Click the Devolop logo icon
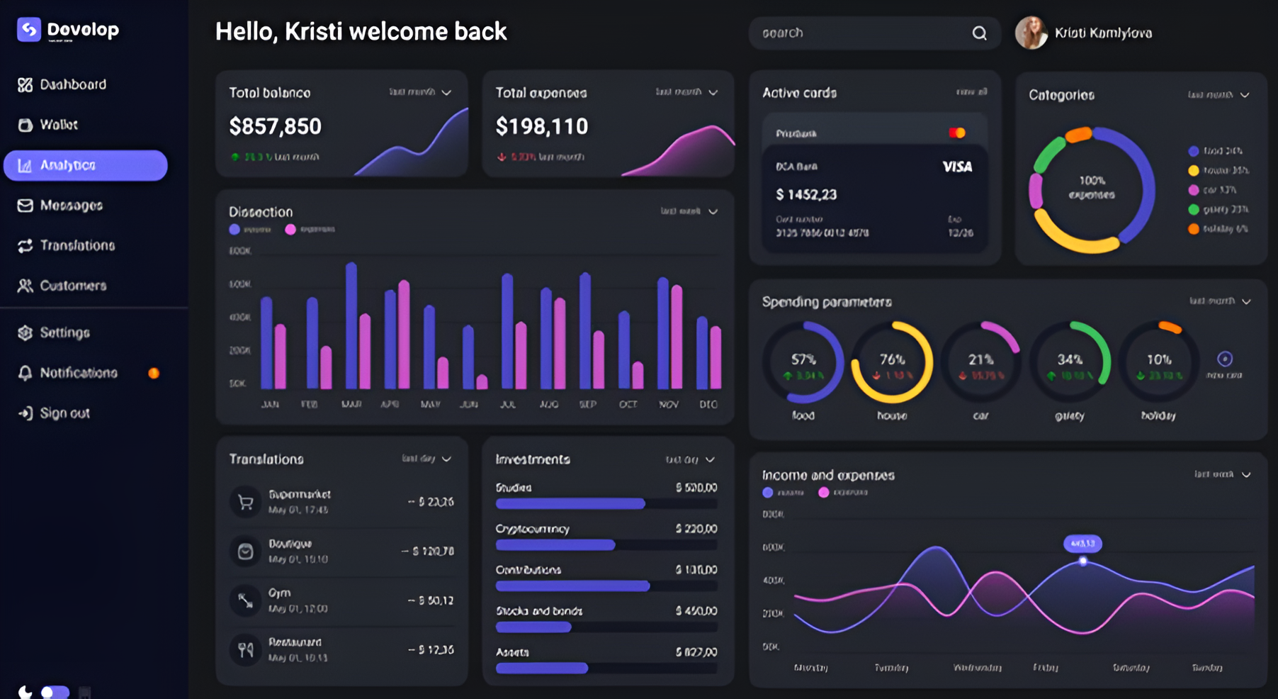Screen dimensions: 1278x699 pyautogui.click(x=29, y=30)
